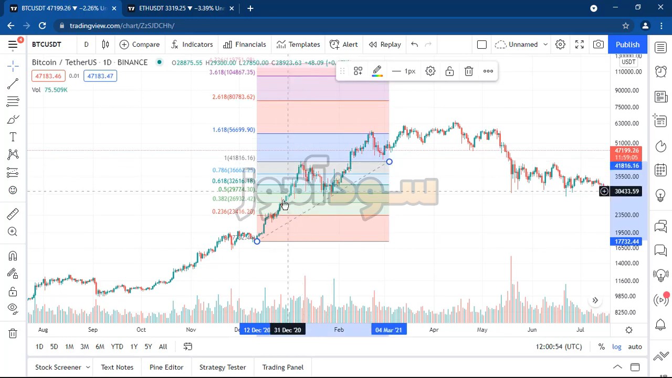Screen dimensions: 672x378
Task: Create a price Alert
Action: pos(344,45)
